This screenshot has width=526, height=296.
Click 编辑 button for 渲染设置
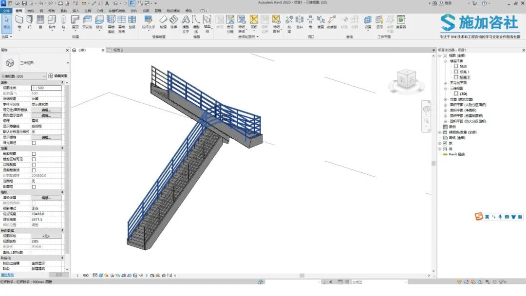46,198
